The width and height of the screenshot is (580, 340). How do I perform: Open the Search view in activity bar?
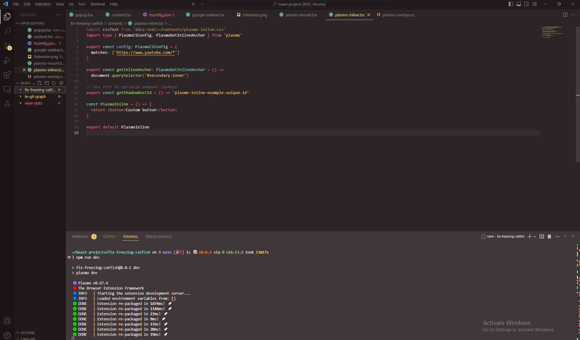(7, 31)
